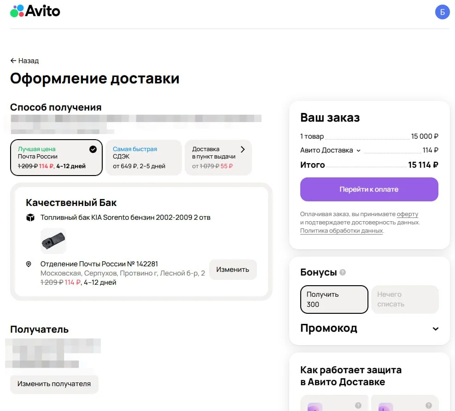This screenshot has width=455, height=411.
Task: Click the Итого 15 114 ₽ total
Action: coord(369,165)
